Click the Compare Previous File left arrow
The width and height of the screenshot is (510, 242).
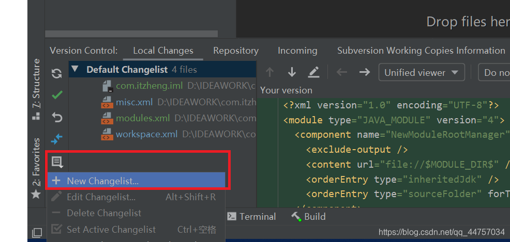point(342,72)
